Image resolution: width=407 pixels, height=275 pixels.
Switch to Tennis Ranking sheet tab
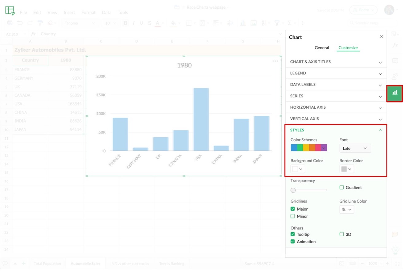pyautogui.click(x=172, y=264)
